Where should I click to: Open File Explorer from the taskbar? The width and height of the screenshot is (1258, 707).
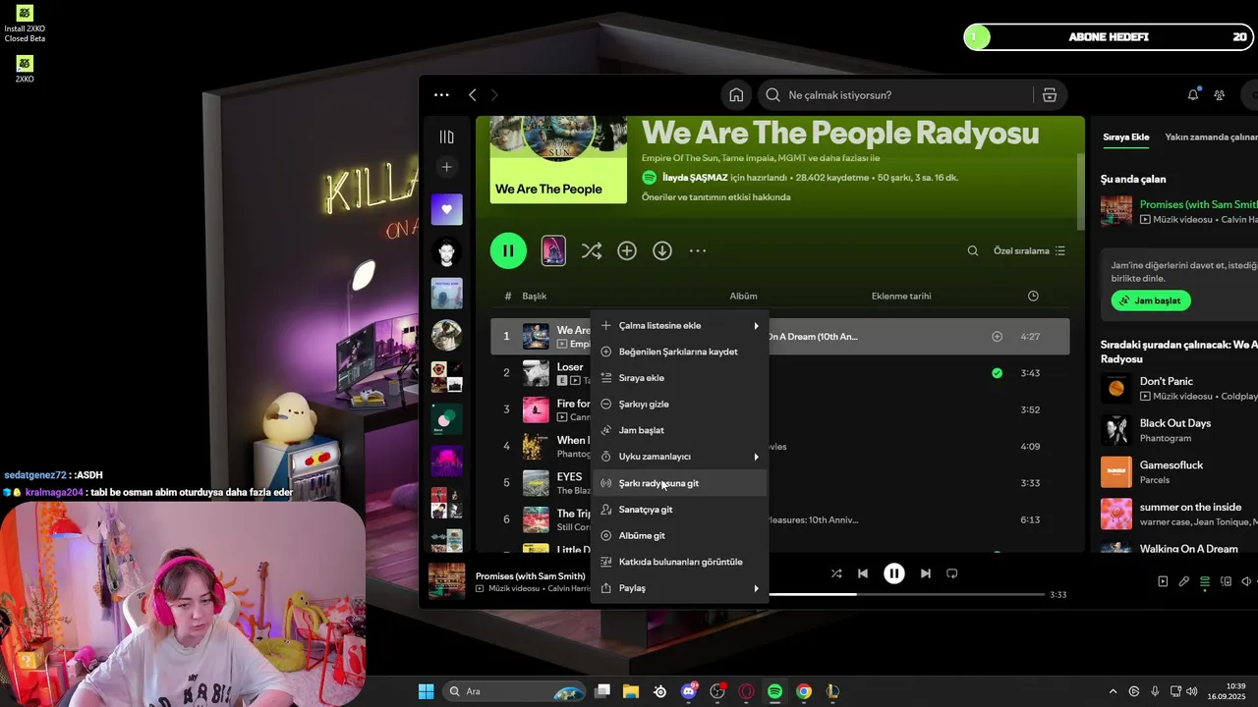click(631, 691)
